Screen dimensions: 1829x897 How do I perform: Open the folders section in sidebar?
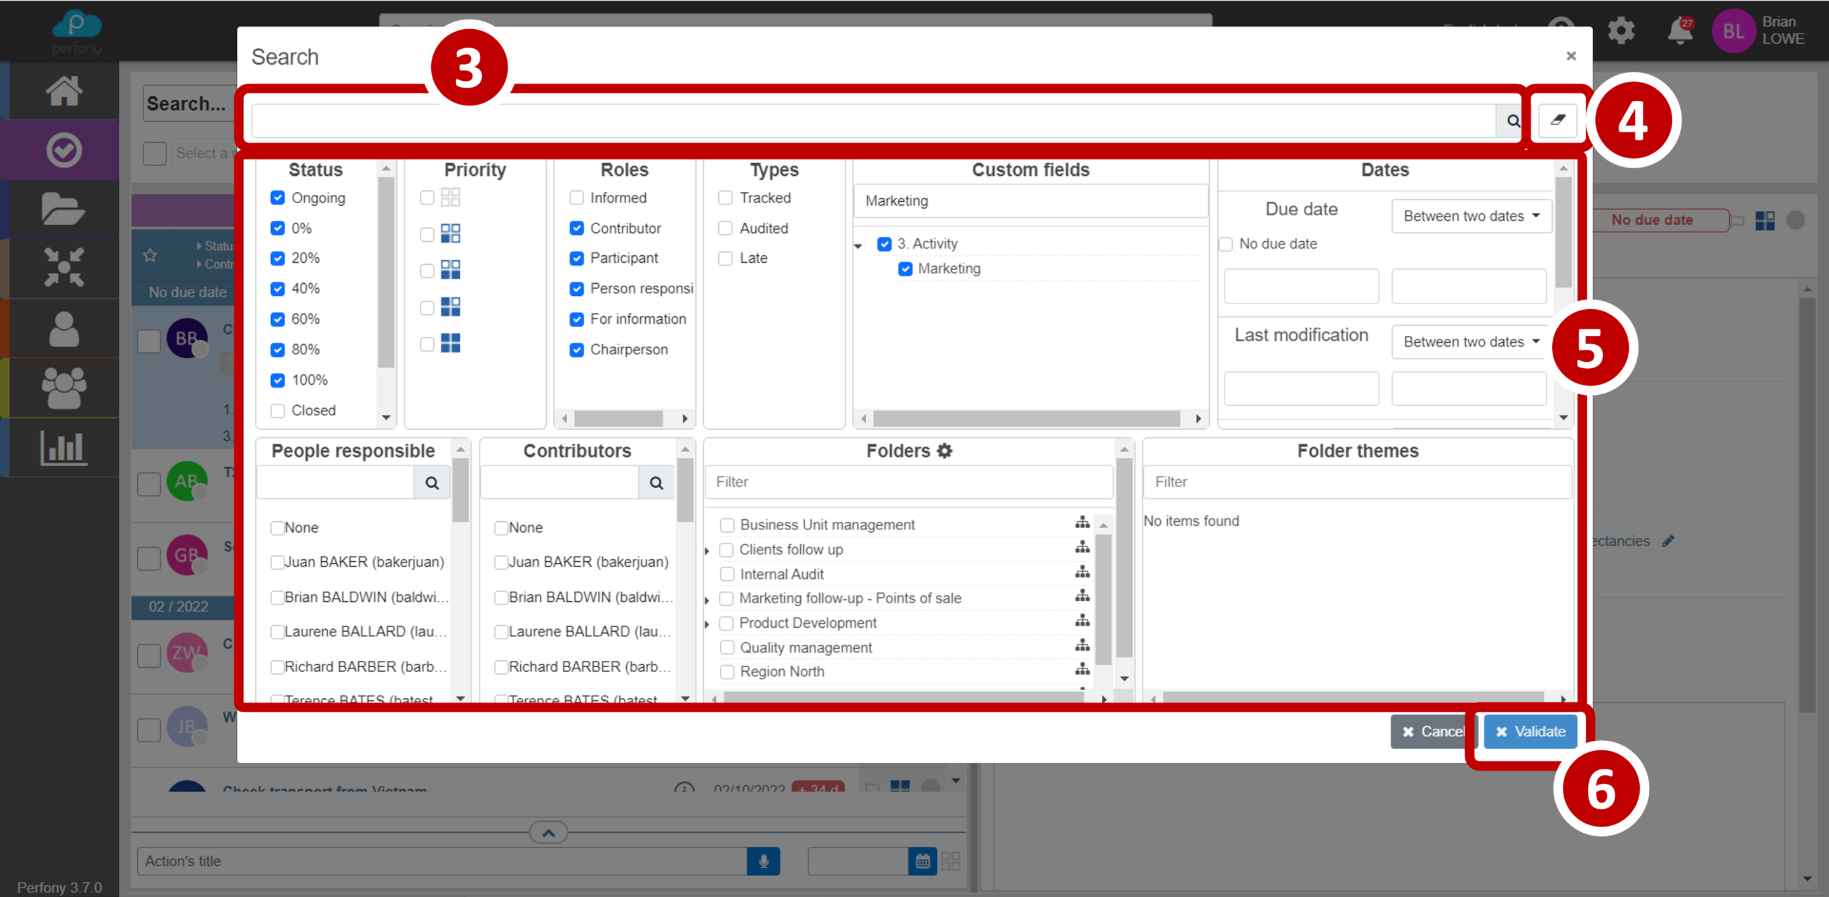click(x=64, y=209)
